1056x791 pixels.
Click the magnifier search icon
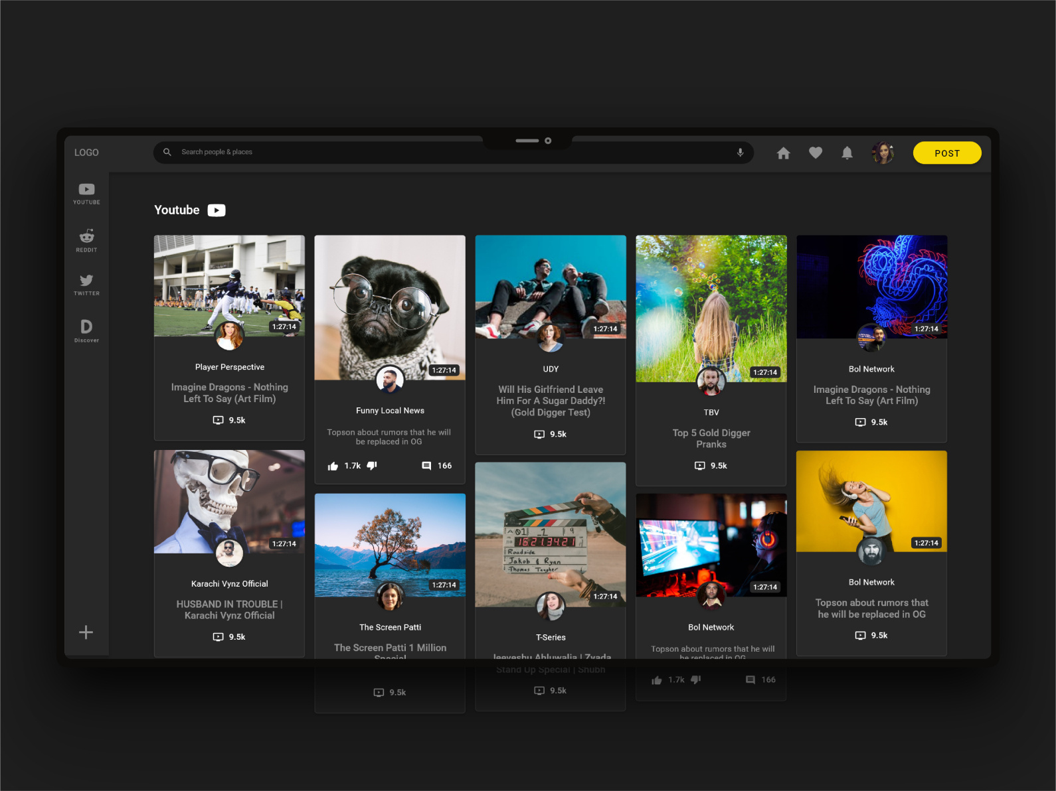[x=167, y=152]
